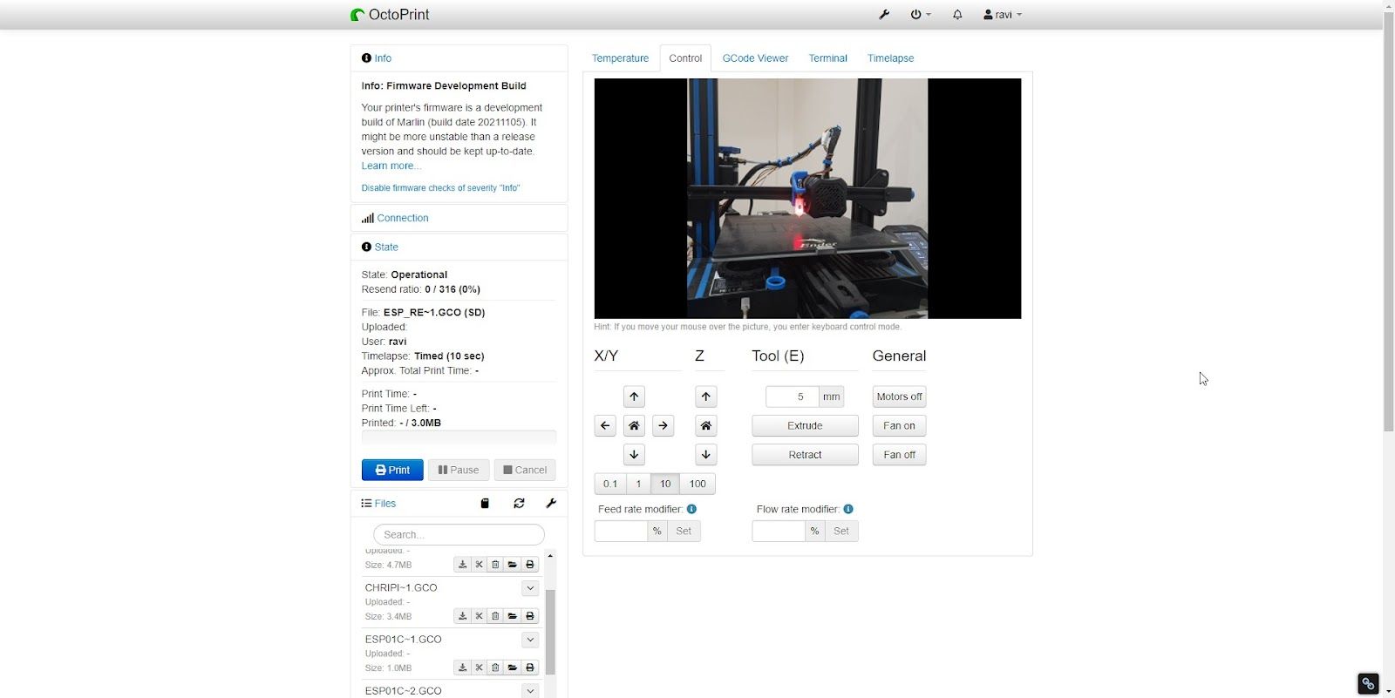The width and height of the screenshot is (1395, 698).
Task: Delete ESP01C~1.GCO with trash icon
Action: pyautogui.click(x=495, y=668)
